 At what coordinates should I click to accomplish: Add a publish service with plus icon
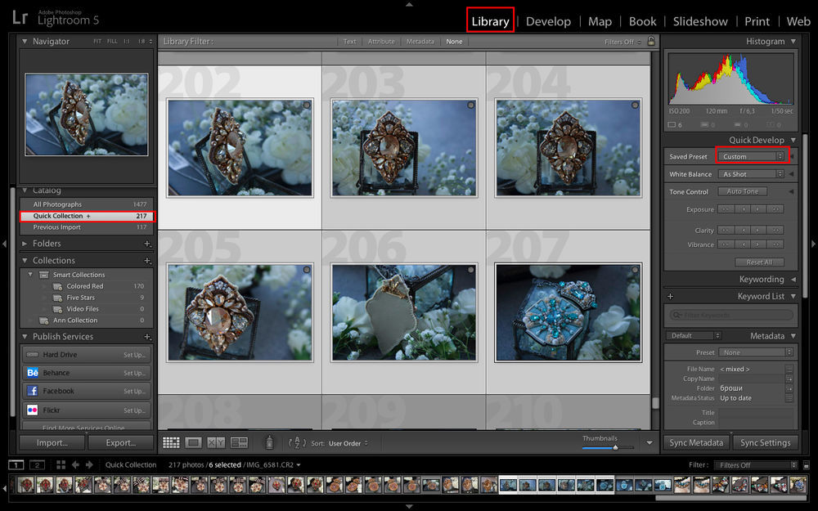point(147,337)
